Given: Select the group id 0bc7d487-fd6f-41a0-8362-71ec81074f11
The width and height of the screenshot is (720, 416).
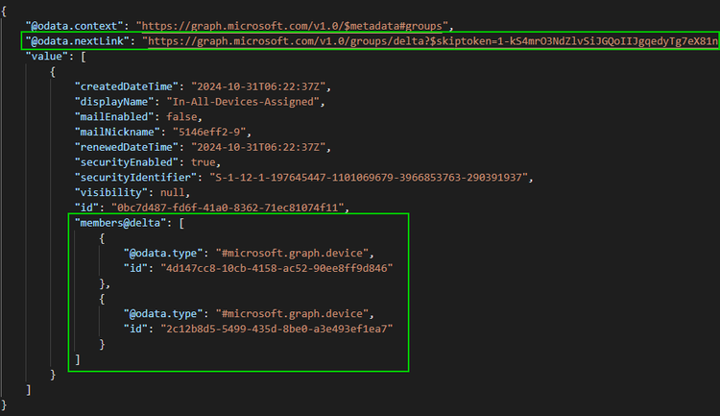Looking at the screenshot, I should click(x=228, y=208).
